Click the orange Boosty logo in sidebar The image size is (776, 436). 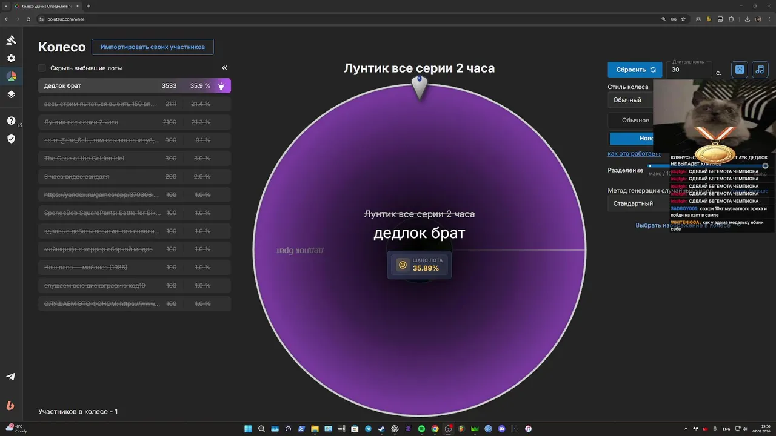tap(10, 406)
